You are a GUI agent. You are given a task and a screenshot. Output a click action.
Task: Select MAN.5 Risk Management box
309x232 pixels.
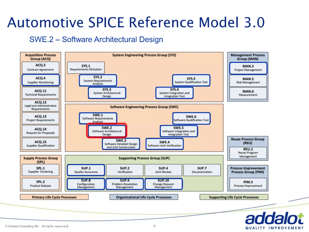click(248, 81)
